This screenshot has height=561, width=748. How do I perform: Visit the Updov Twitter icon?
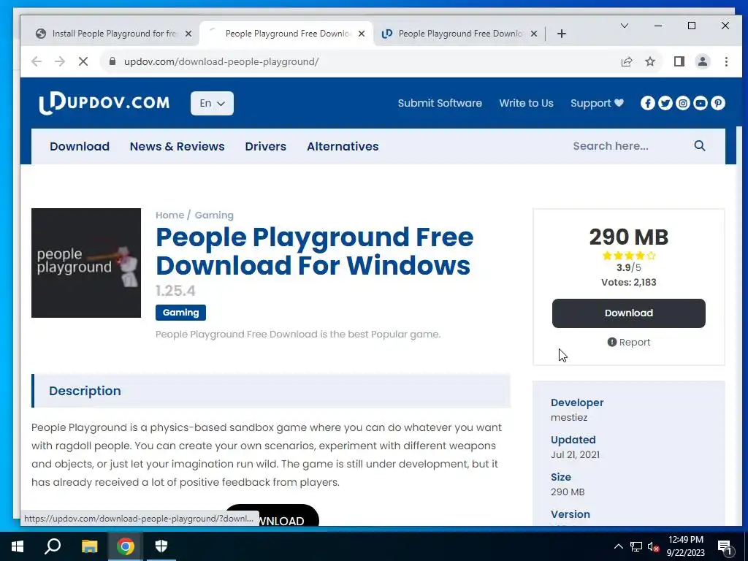point(665,103)
